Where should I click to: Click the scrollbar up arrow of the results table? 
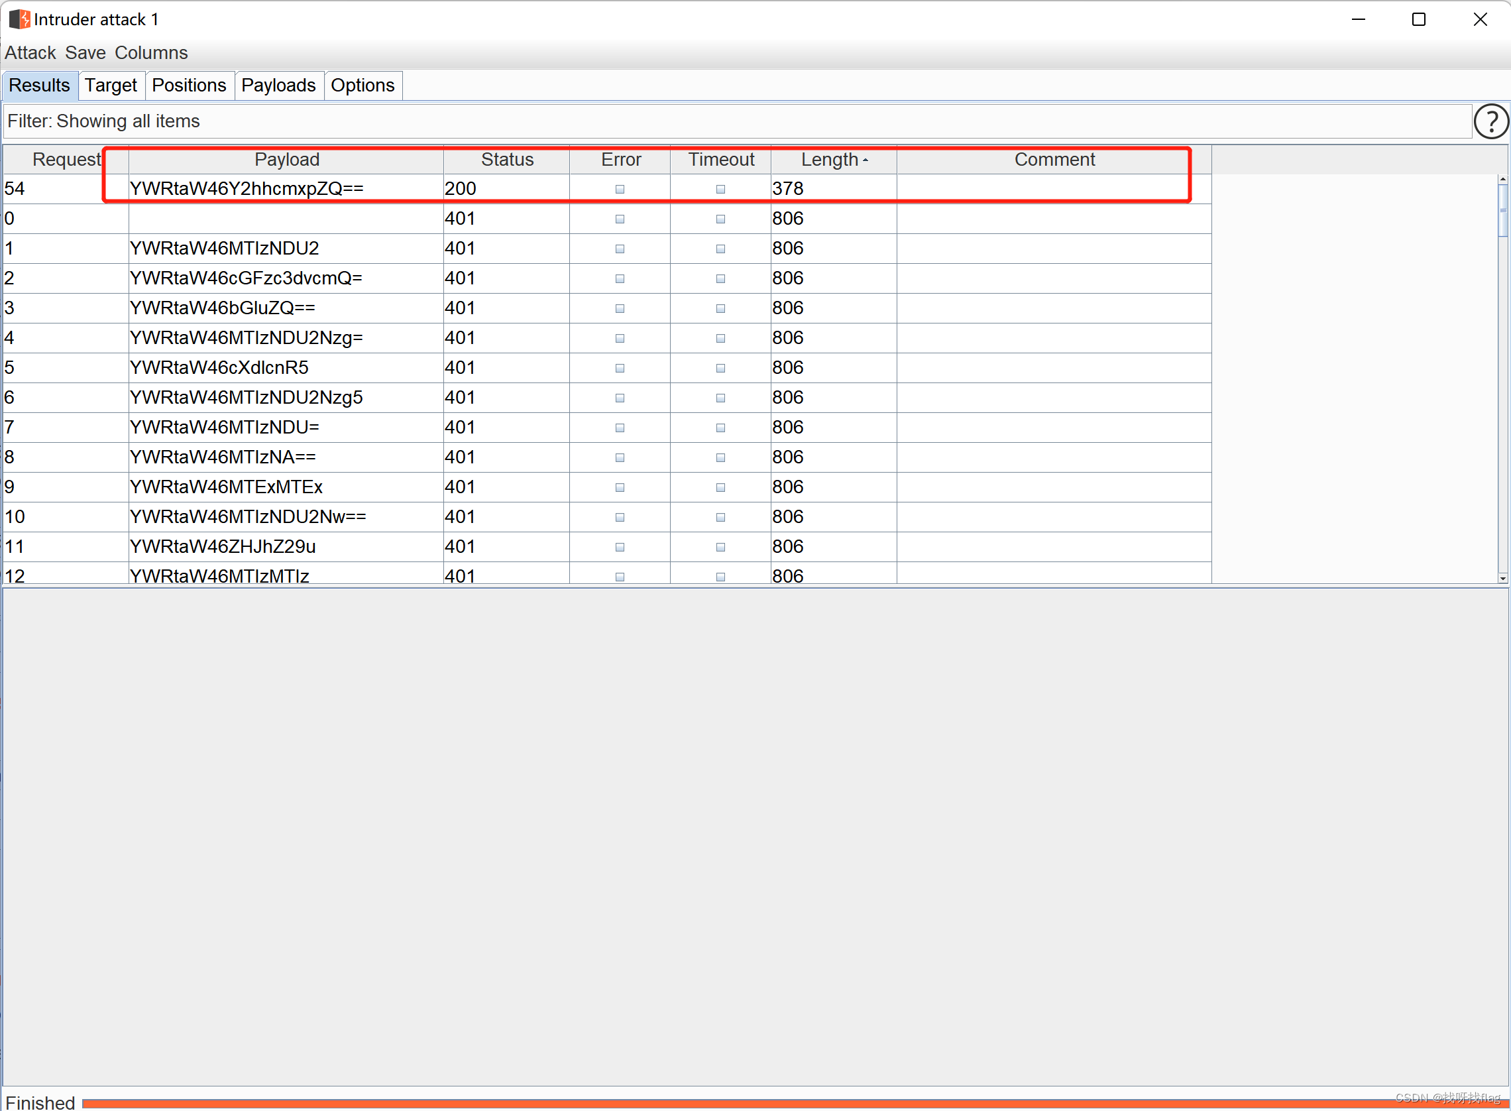click(x=1502, y=180)
